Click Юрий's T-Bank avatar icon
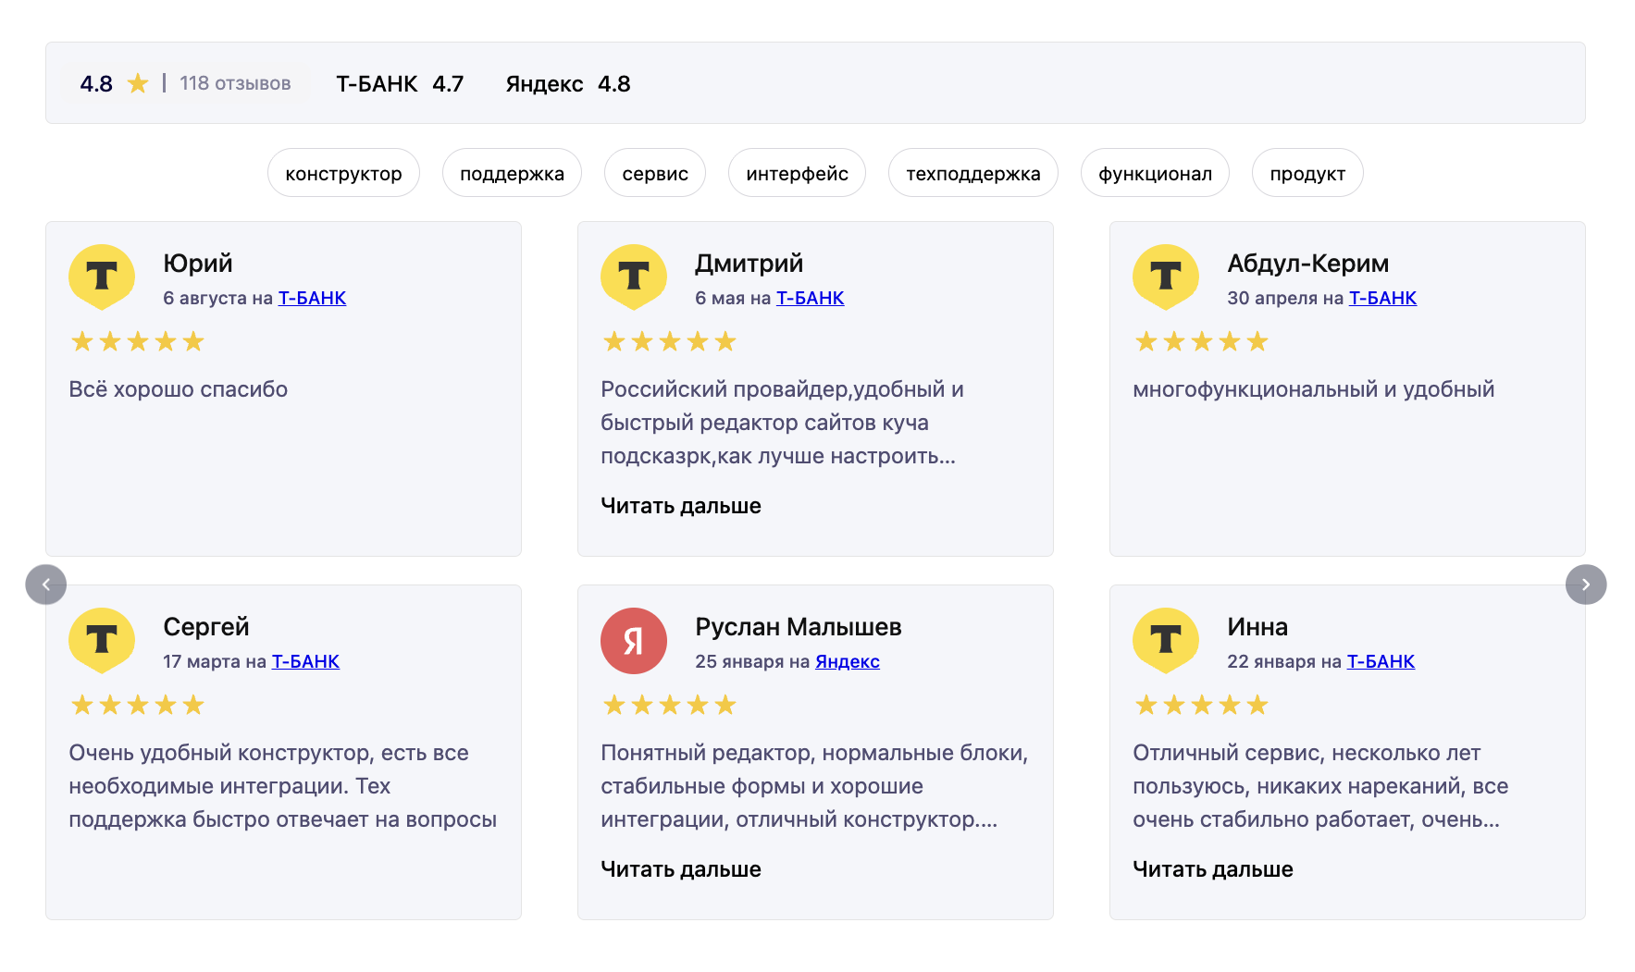This screenshot has height=972, width=1635. (x=102, y=277)
